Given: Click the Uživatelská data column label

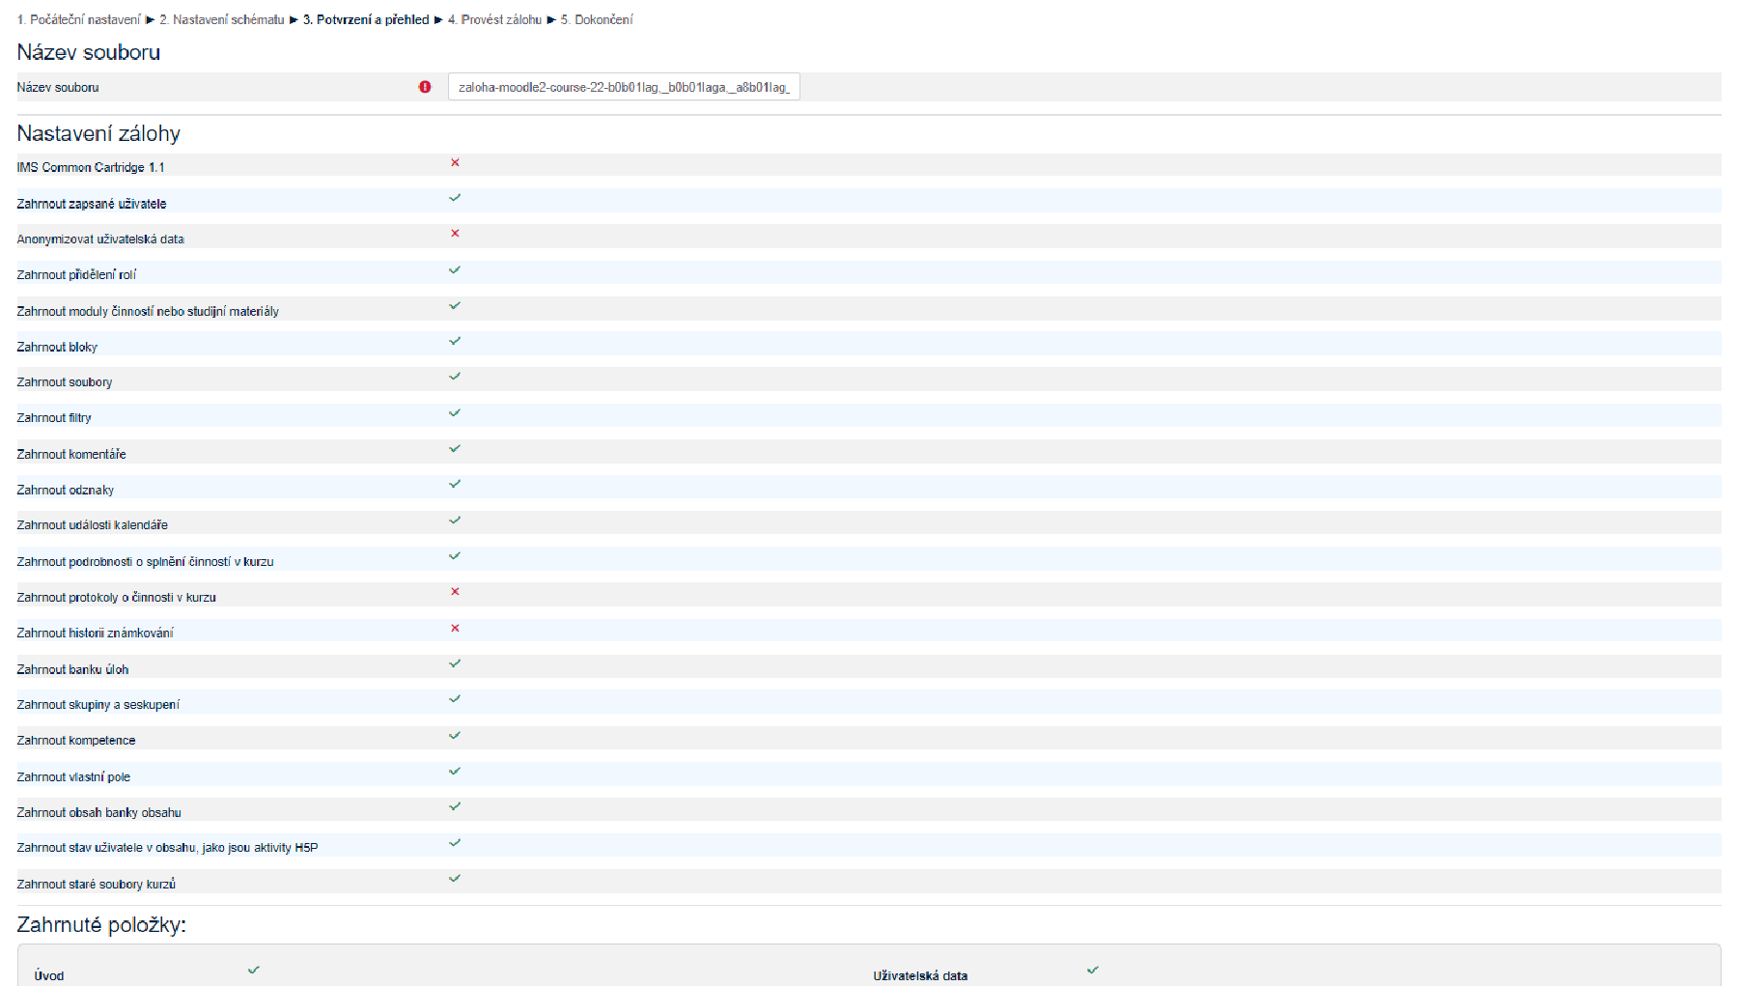Looking at the screenshot, I should pos(920,975).
